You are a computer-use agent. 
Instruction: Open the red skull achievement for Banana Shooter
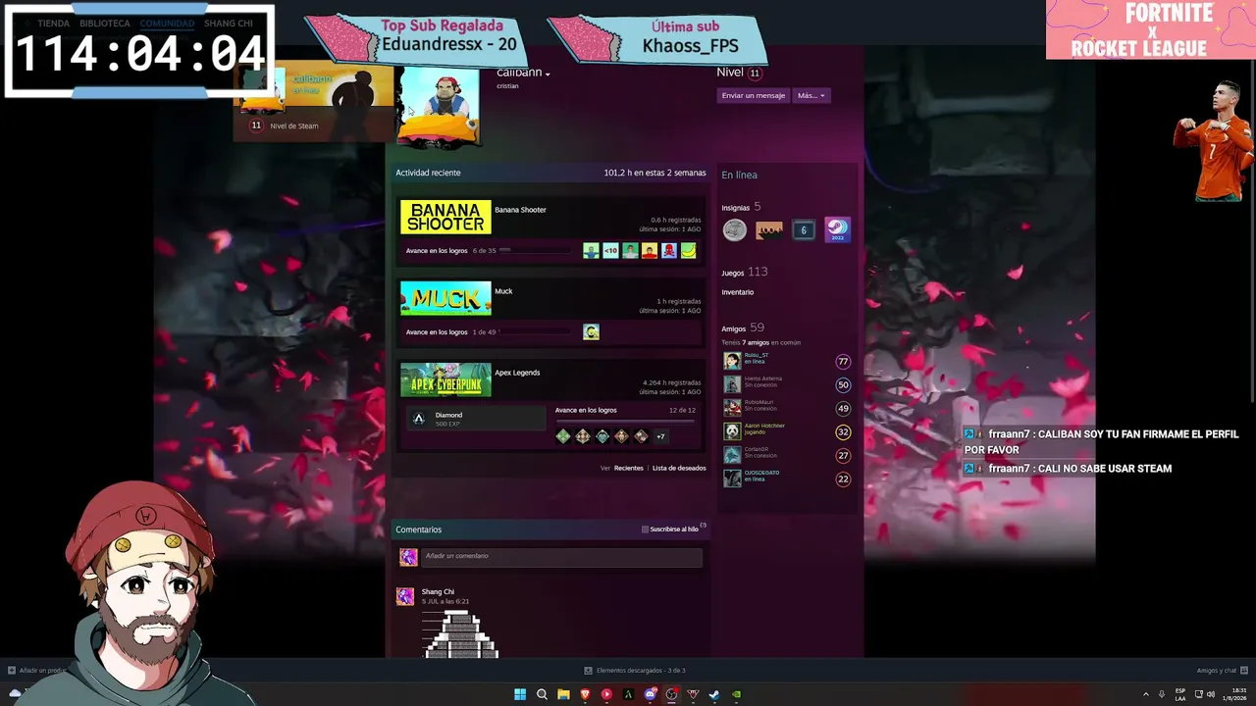tap(669, 251)
